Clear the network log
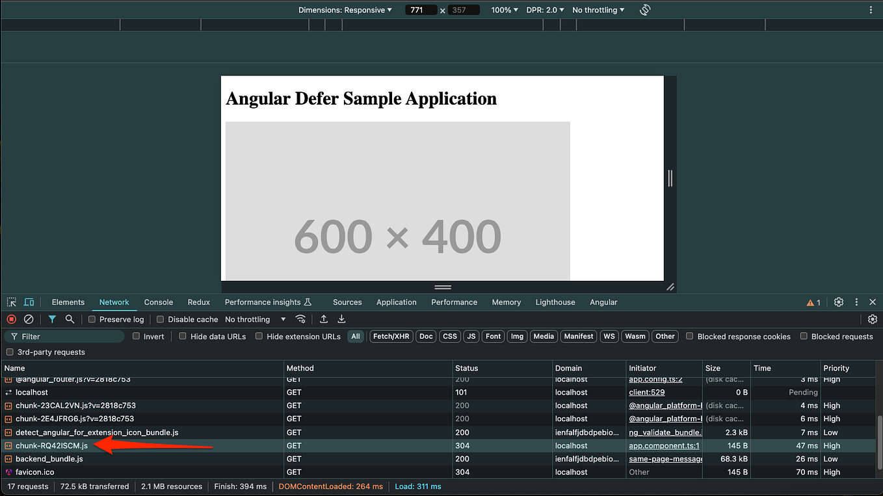The width and height of the screenshot is (883, 496). [27, 319]
